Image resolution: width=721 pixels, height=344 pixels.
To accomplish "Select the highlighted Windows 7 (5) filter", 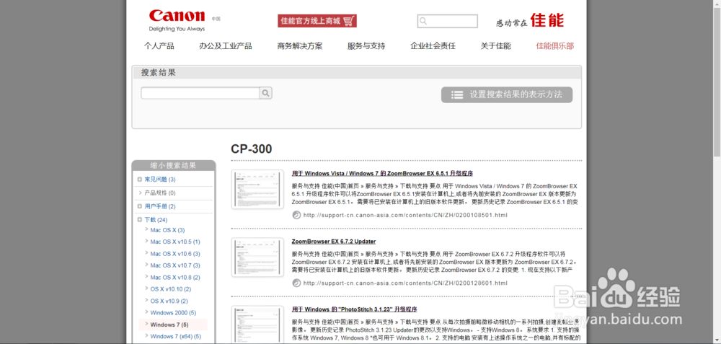I will (x=169, y=325).
